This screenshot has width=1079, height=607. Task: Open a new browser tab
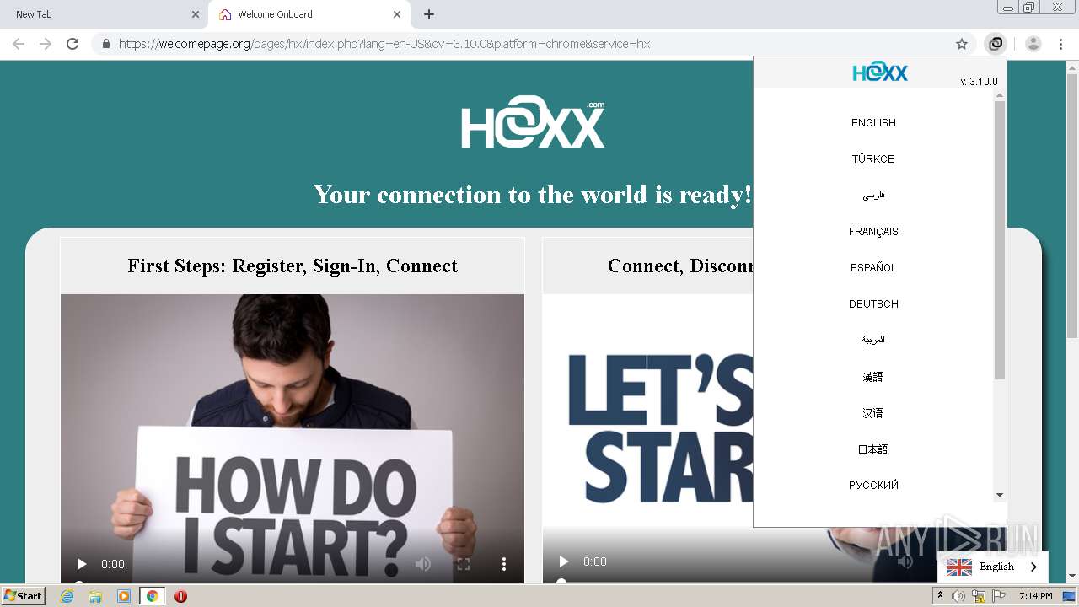pos(429,14)
